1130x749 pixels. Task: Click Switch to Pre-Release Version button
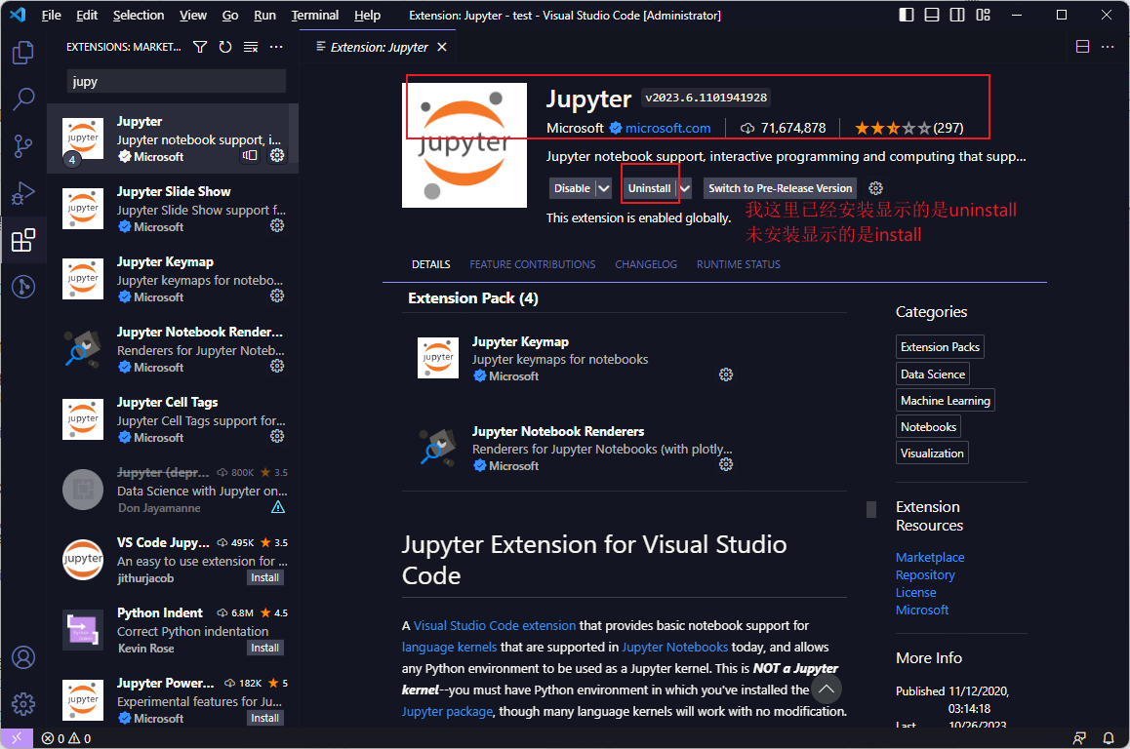780,188
